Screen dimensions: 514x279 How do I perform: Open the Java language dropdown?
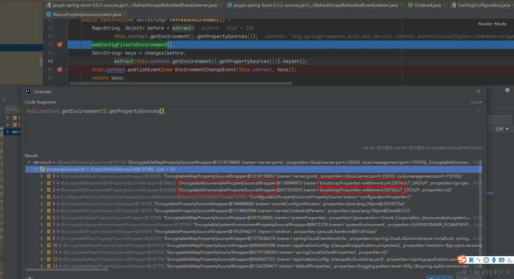(x=476, y=102)
